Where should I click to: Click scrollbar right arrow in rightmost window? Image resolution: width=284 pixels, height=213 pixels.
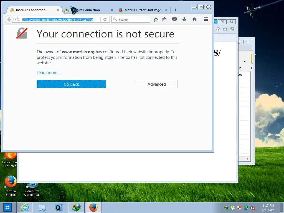[x=248, y=159]
